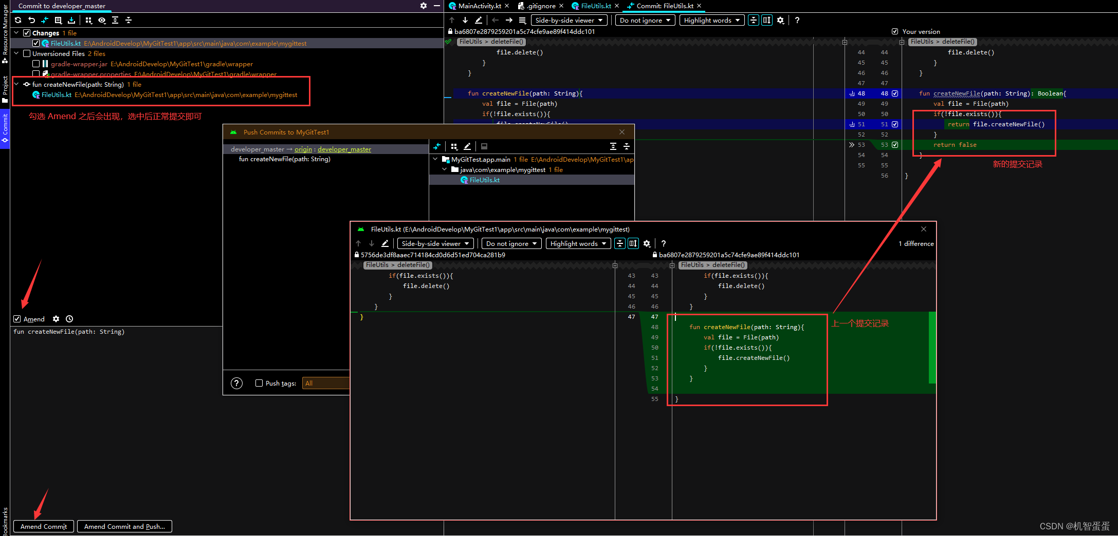This screenshot has height=536, width=1118.
Task: Click the diff settings gear icon
Action: point(780,20)
